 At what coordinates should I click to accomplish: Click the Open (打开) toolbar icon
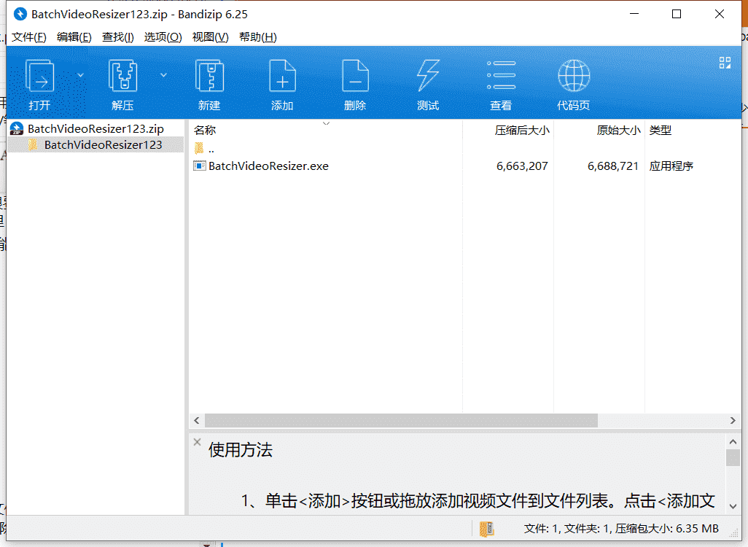[x=39, y=75]
